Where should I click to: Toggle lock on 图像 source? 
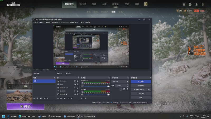click(x=78, y=84)
